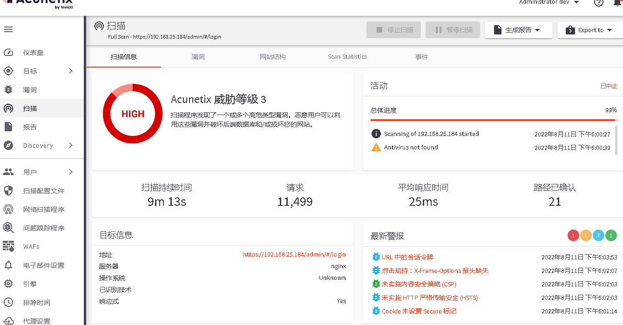Open the 未实施内容安全策略 (CSP) alert
Screen dimensions: 623x325
point(419,284)
